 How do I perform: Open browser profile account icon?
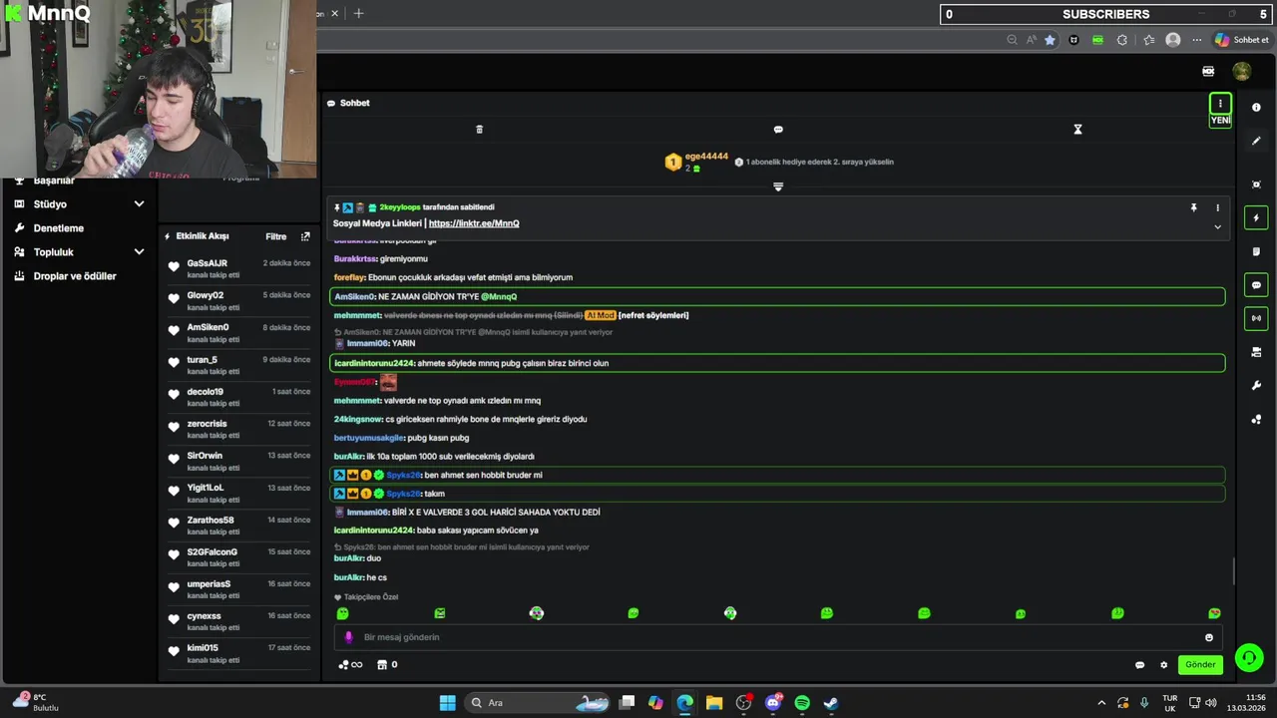[1173, 40]
